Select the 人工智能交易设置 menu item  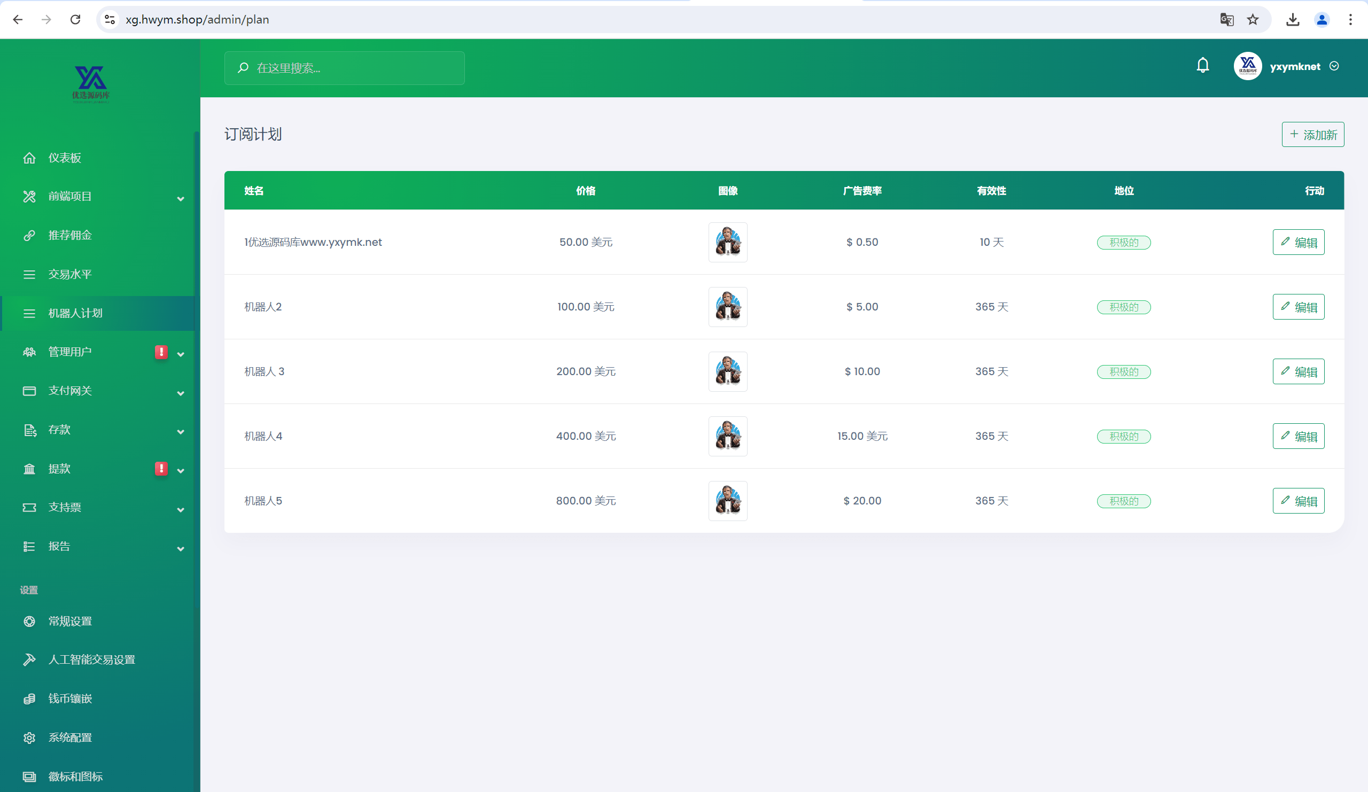[x=91, y=659]
